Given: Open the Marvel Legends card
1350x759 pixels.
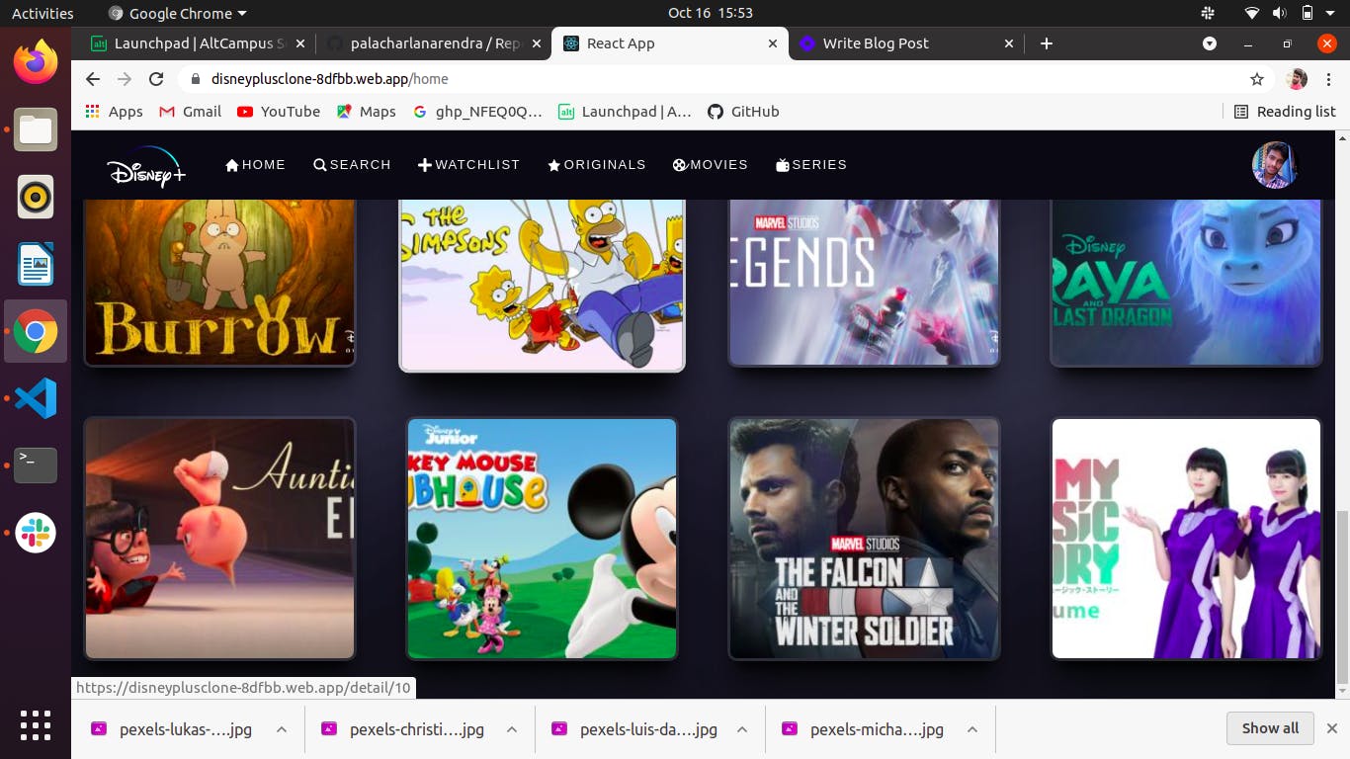Looking at the screenshot, I should click(865, 282).
